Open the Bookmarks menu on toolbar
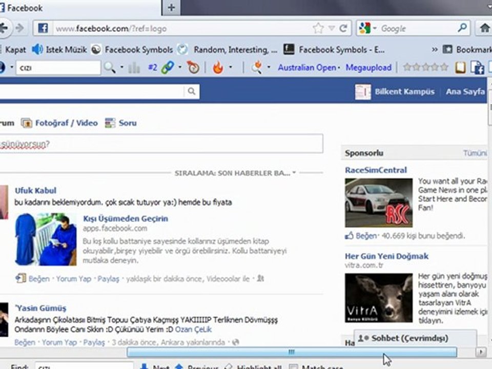 point(467,50)
